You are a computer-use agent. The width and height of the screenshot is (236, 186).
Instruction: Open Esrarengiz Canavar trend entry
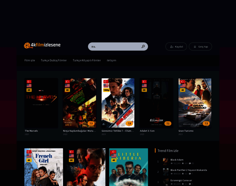point(181,180)
